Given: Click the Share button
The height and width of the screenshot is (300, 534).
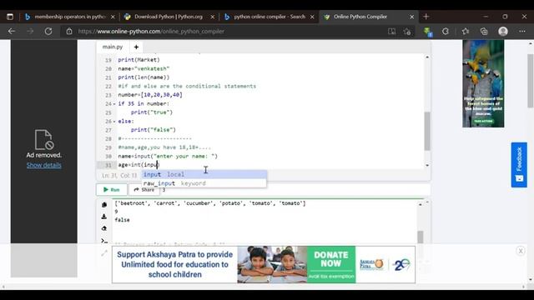Looking at the screenshot, I should point(144,189).
